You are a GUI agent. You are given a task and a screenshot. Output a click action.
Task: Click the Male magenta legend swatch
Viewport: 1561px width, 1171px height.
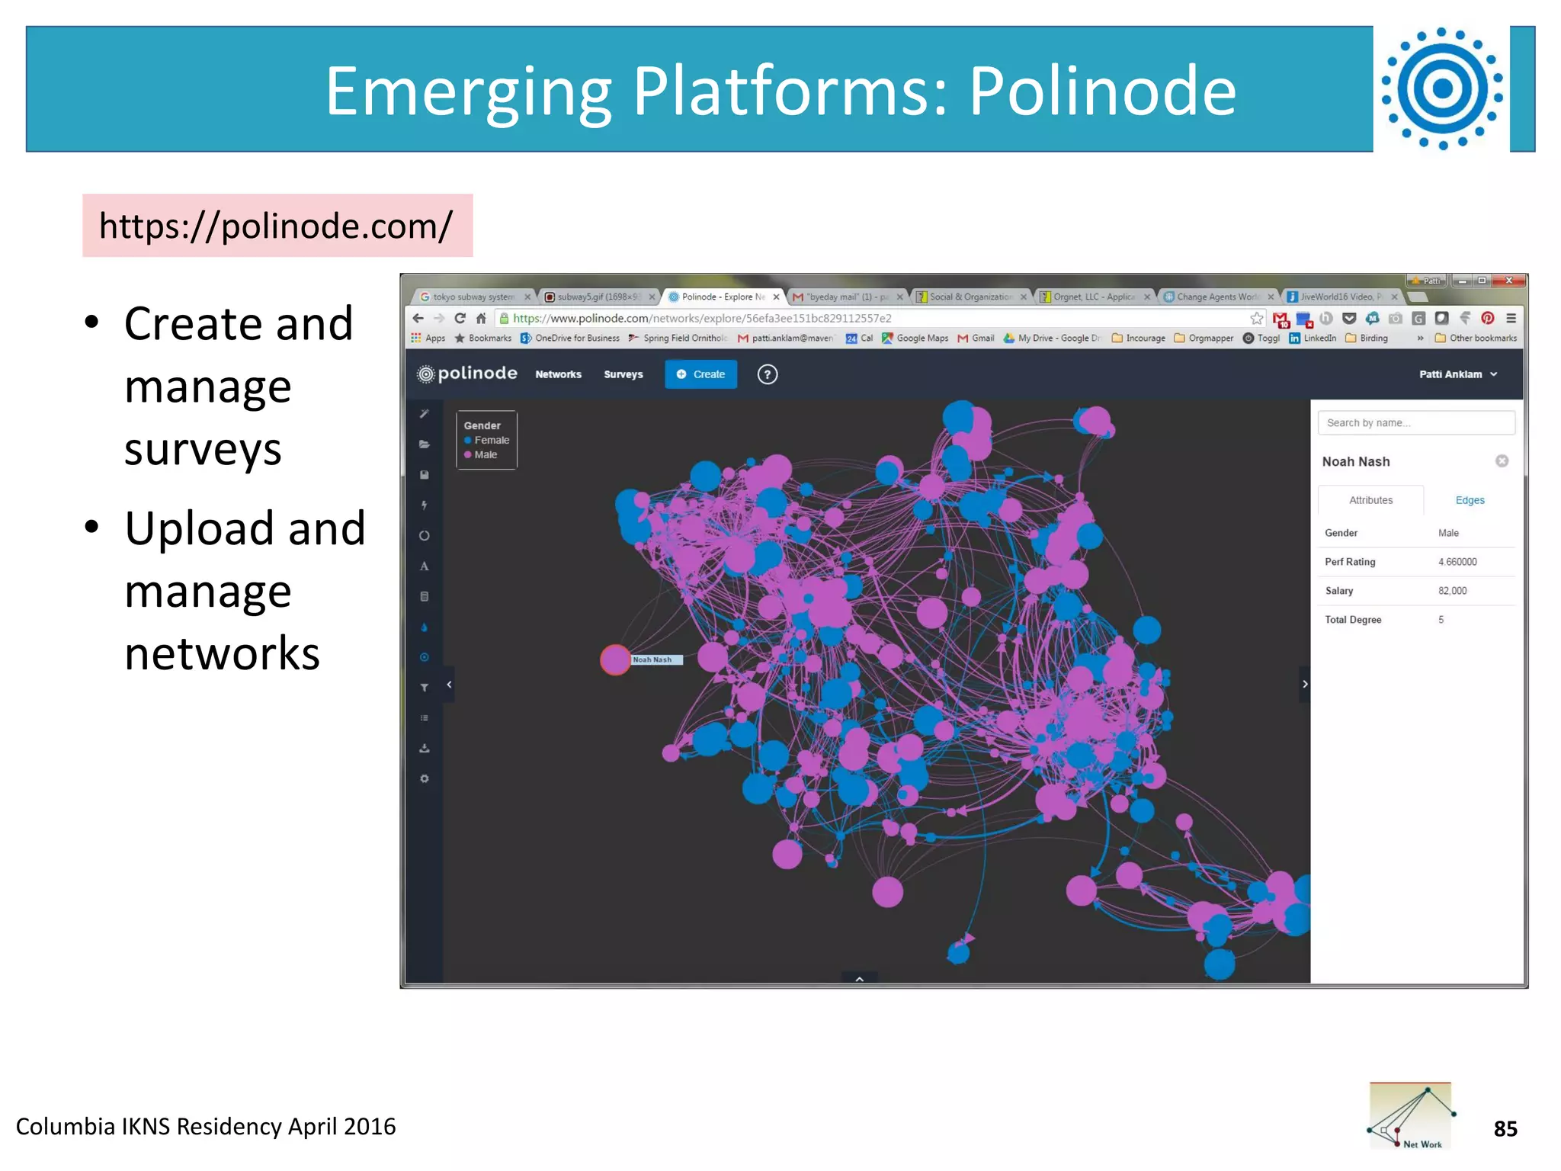point(468,455)
